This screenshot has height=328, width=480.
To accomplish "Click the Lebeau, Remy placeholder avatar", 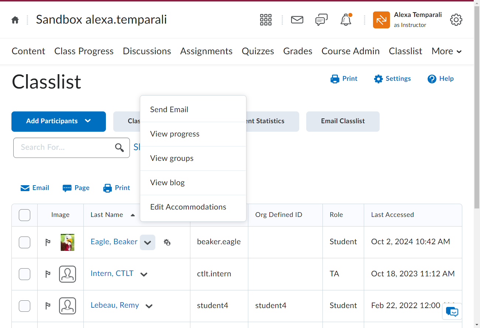I will coord(68,306).
